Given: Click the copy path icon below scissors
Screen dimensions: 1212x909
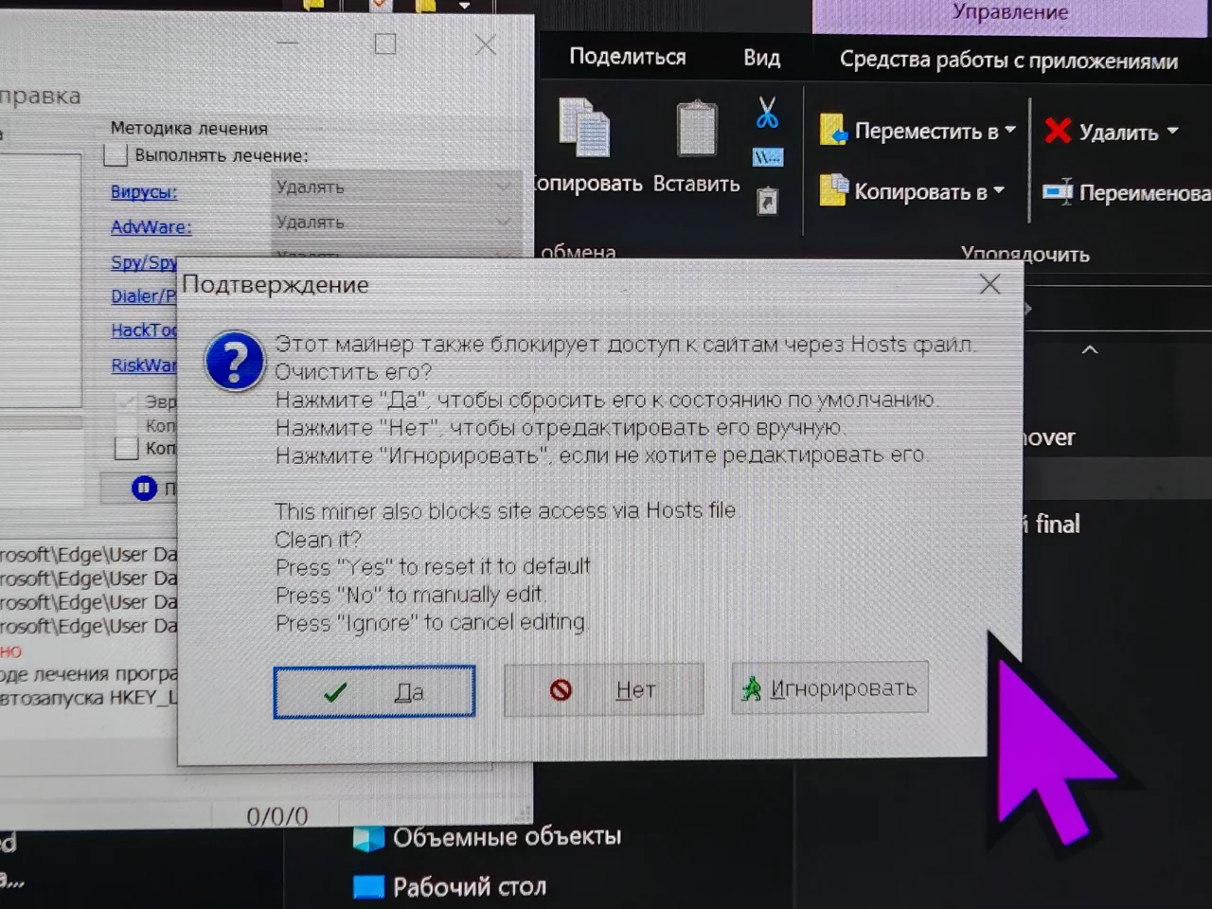Looking at the screenshot, I should tap(767, 157).
